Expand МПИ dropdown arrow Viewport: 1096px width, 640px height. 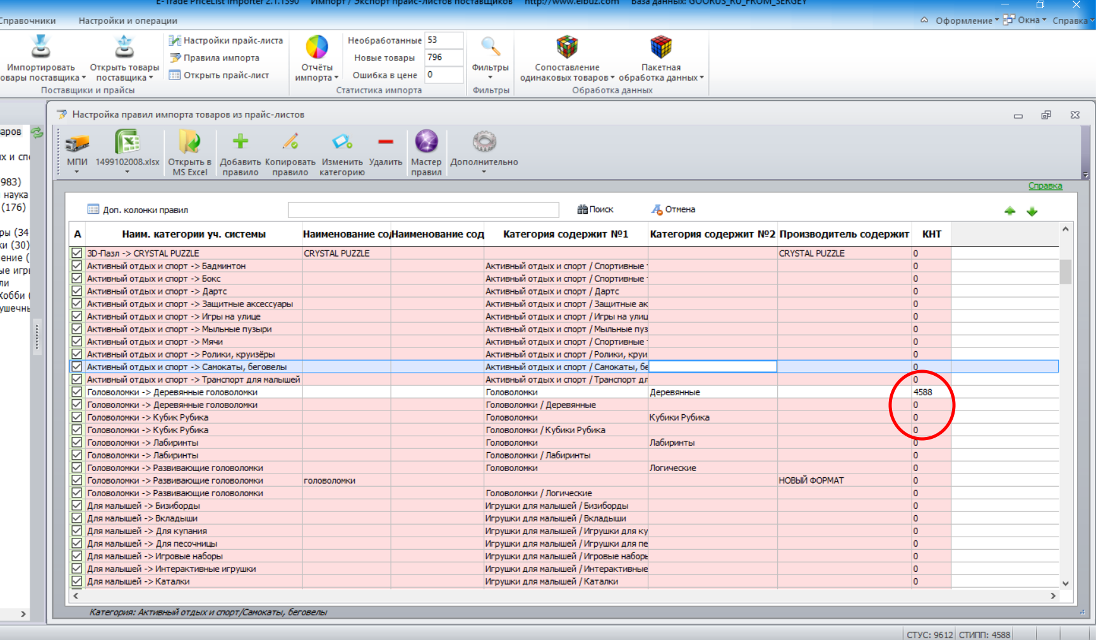click(x=77, y=172)
